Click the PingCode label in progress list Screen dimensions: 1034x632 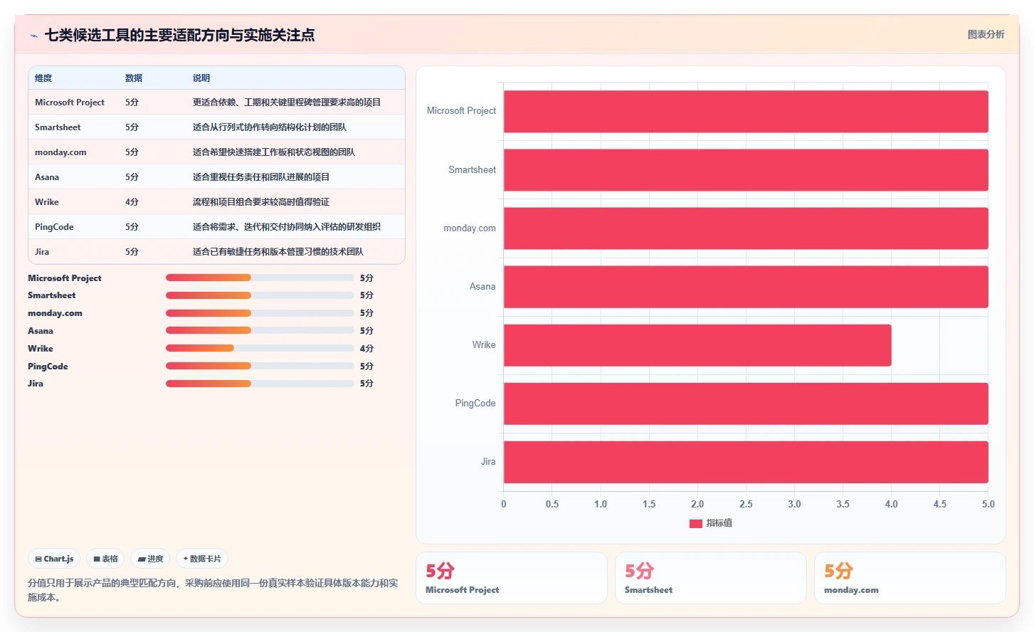(48, 367)
